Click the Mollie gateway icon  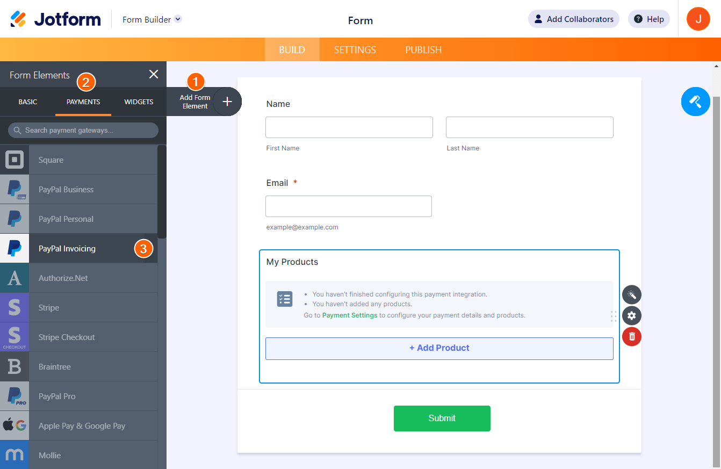coord(15,455)
